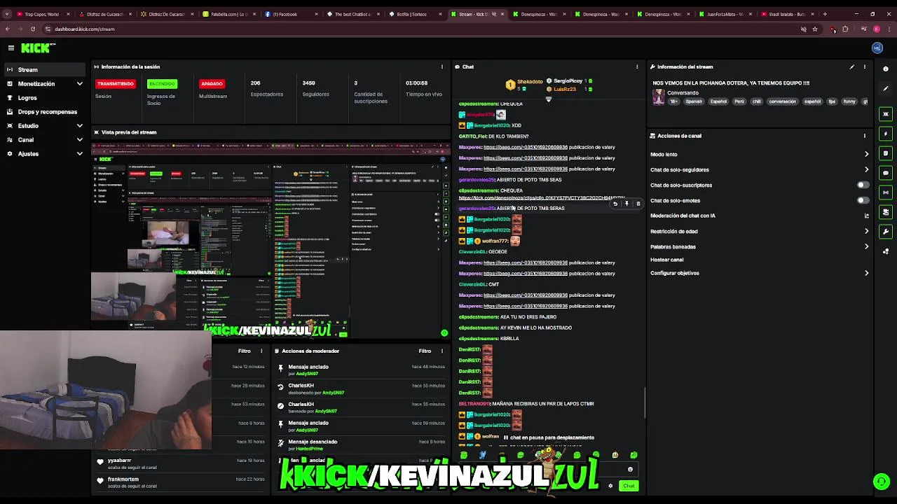The width and height of the screenshot is (897, 504).
Task: Send message with the green Chat button
Action: point(629,486)
